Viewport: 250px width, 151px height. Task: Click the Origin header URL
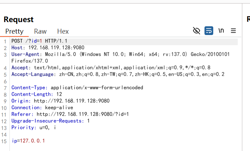pyautogui.click(x=72, y=101)
